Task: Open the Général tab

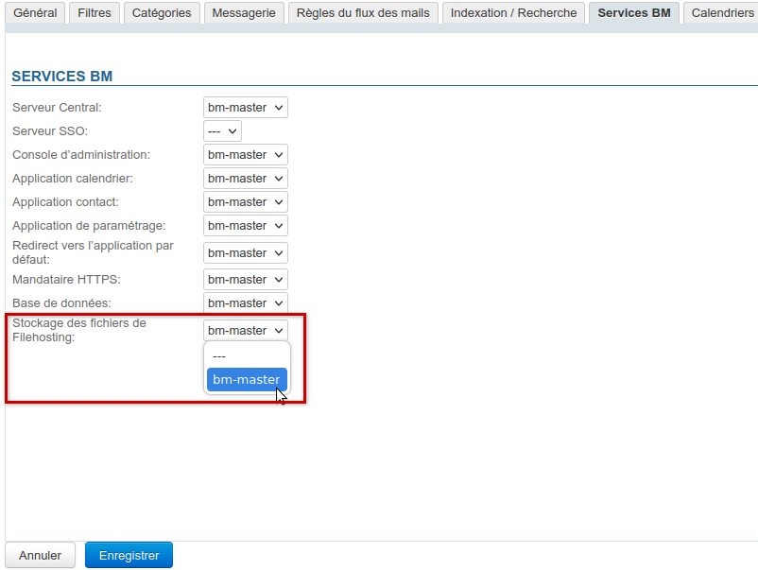Action: [x=35, y=13]
